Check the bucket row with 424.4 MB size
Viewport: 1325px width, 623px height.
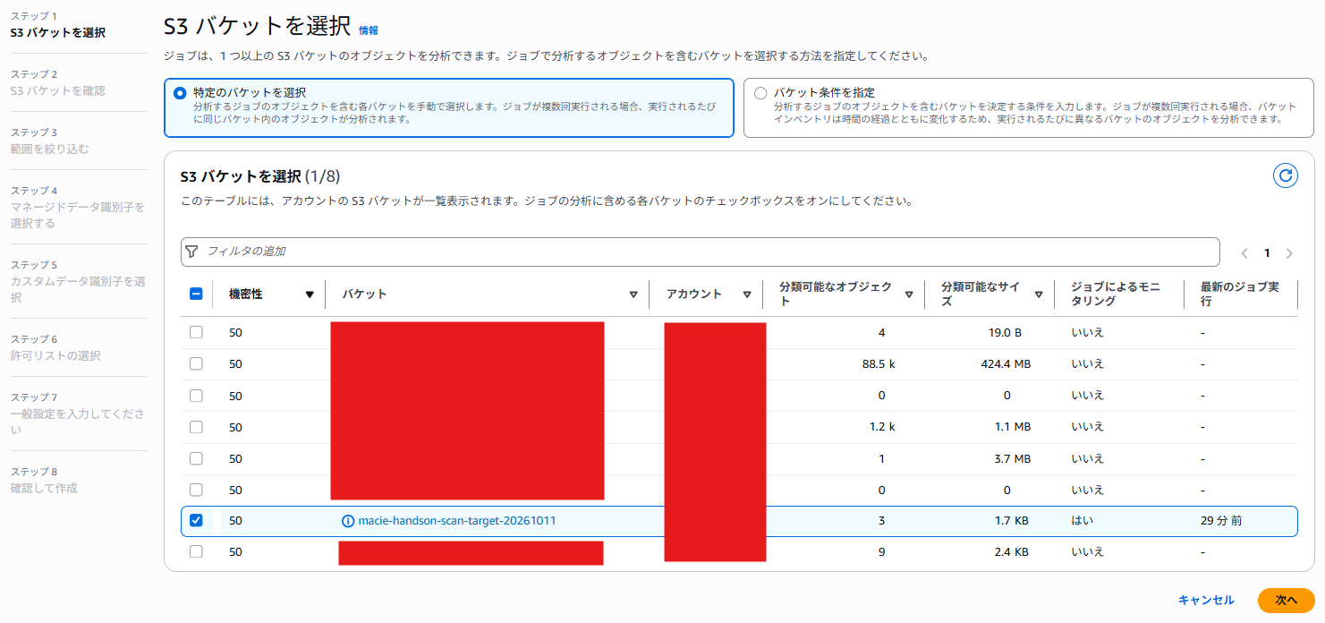tap(197, 363)
